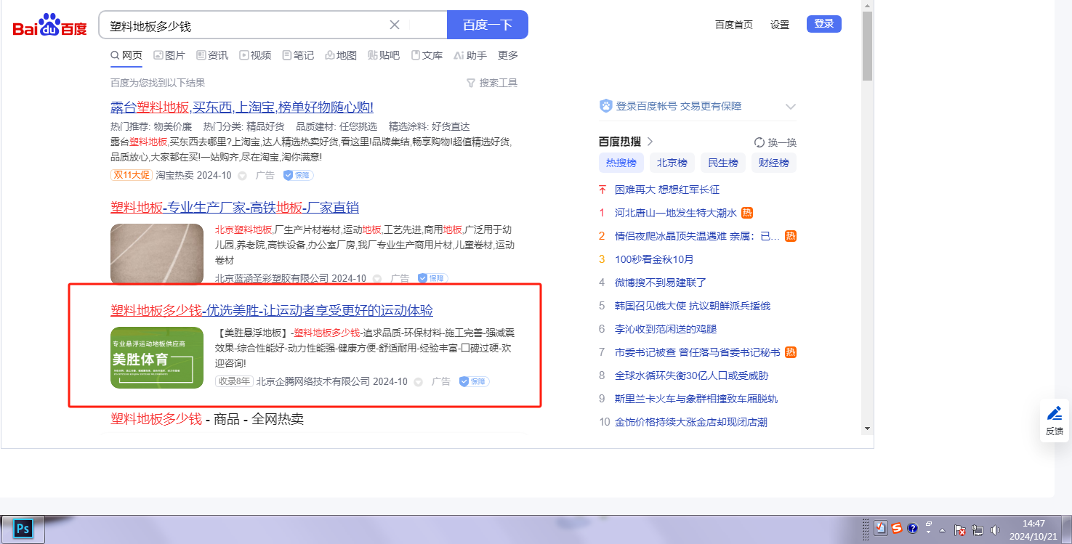Click the volume speaker tray icon
The height and width of the screenshot is (544, 1072).
click(995, 530)
